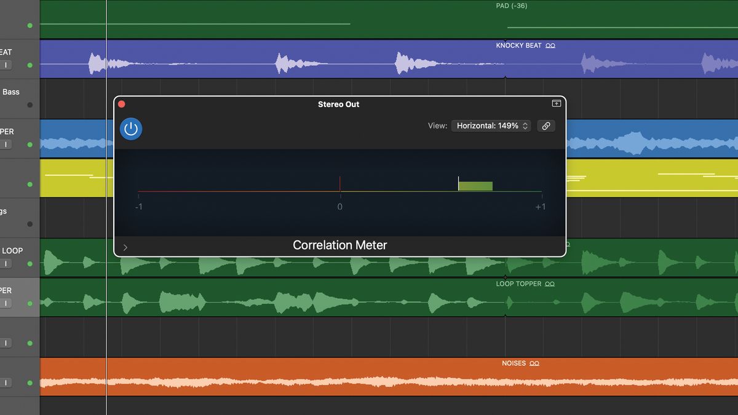Click the Correlation Meter name bar
This screenshot has height=415, width=738.
tap(339, 245)
